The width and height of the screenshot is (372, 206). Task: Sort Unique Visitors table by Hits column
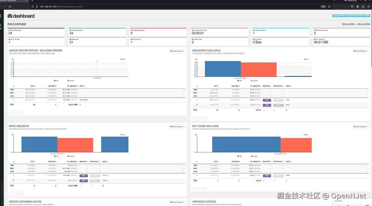(33, 86)
